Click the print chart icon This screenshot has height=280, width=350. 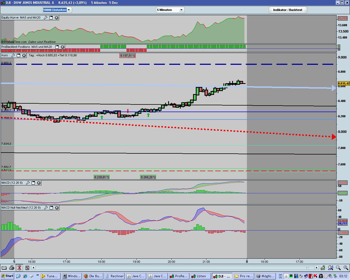click(11, 268)
